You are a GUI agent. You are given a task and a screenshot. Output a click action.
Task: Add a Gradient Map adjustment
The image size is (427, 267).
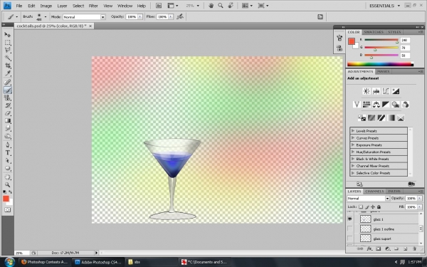coord(391,117)
